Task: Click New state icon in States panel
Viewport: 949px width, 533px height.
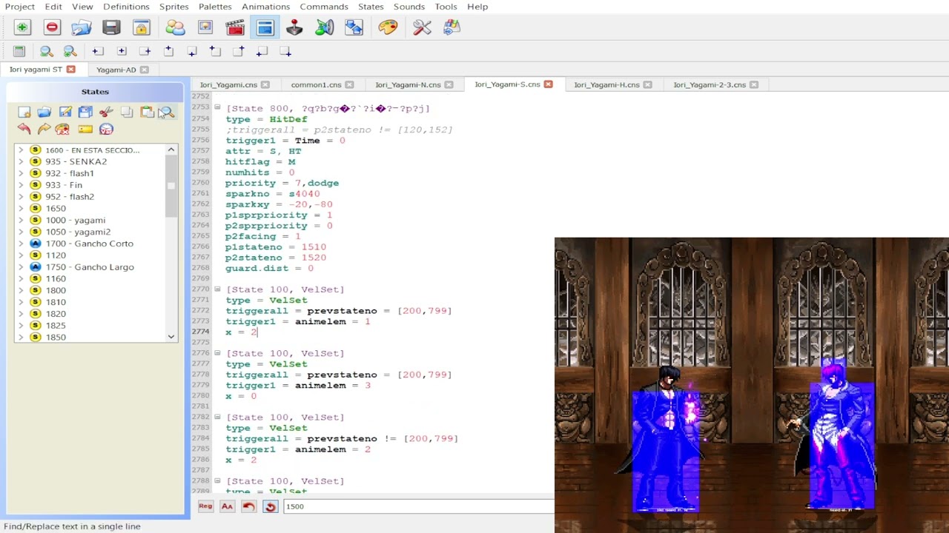Action: (x=24, y=112)
